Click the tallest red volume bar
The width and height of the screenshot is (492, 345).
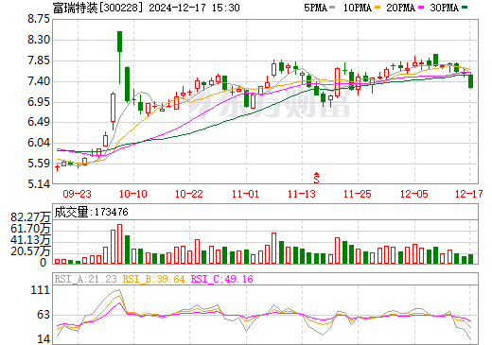119,244
